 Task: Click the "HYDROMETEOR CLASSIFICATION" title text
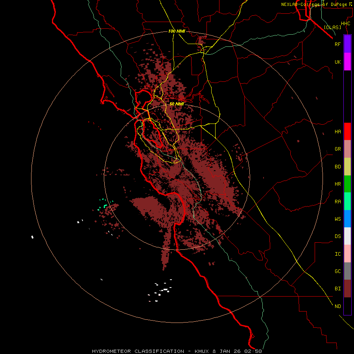click(138, 351)
